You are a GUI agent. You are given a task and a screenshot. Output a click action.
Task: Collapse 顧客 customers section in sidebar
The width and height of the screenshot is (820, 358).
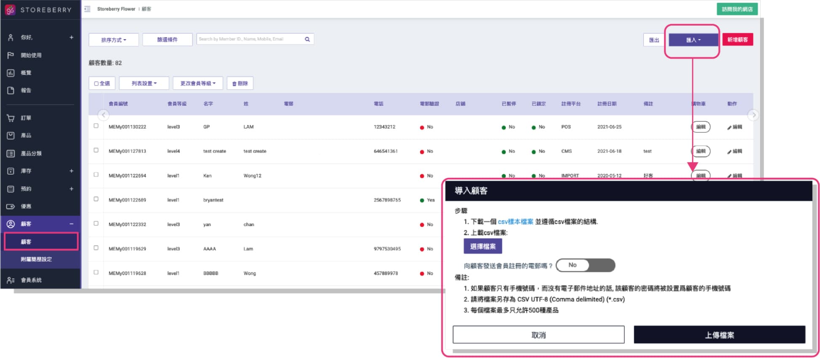[72, 224]
